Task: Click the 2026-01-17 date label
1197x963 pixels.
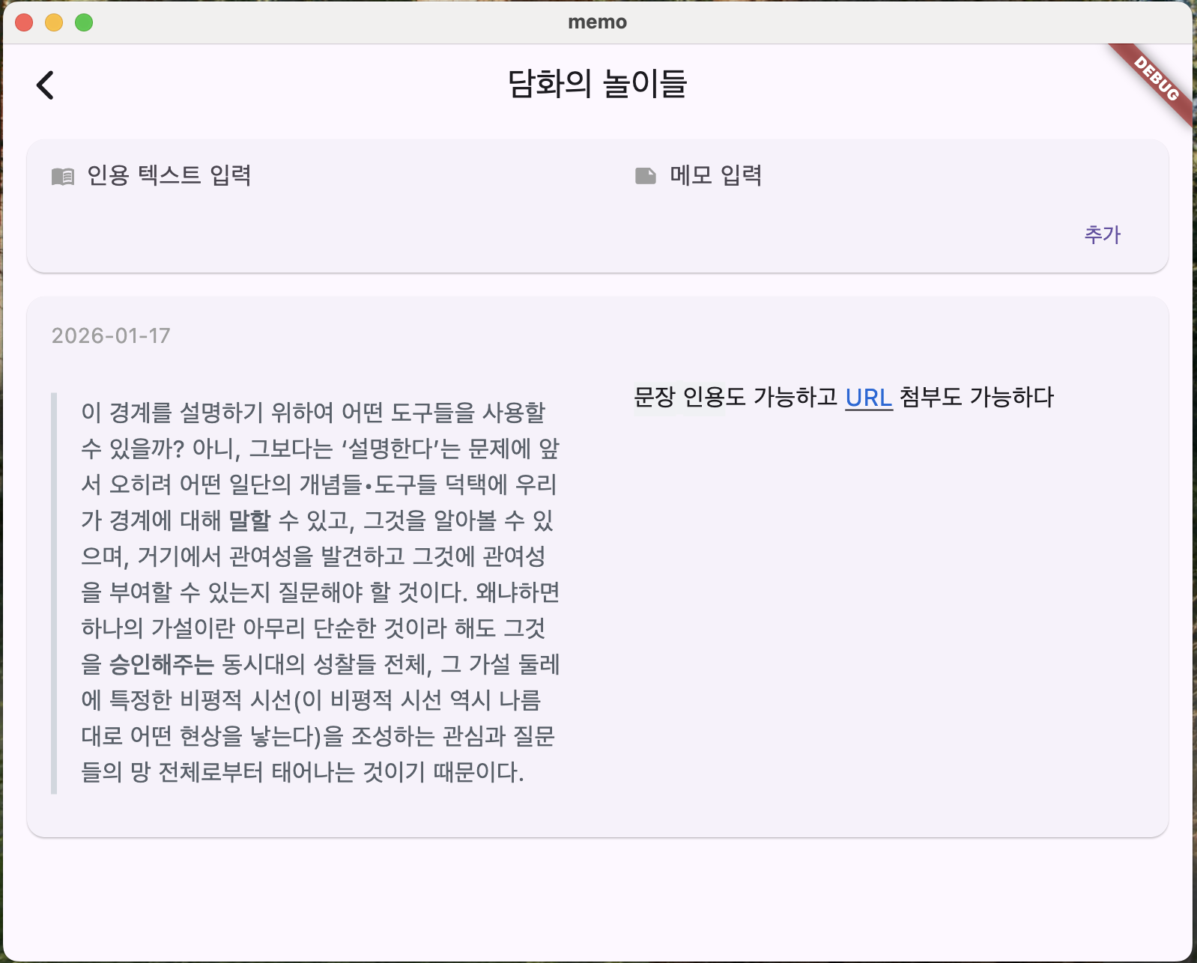Action: (111, 335)
